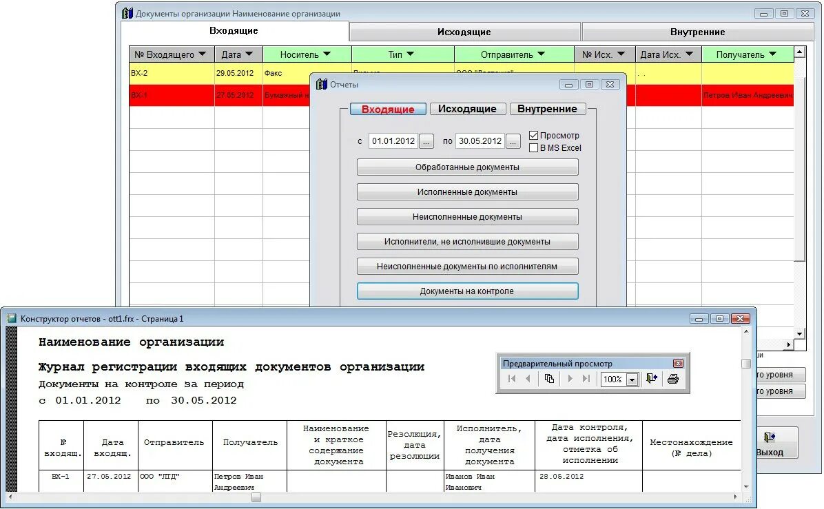Screen dimensions: 824x509
Task: Switch to Исходящие tab in Отчеты dialog
Action: coord(468,109)
